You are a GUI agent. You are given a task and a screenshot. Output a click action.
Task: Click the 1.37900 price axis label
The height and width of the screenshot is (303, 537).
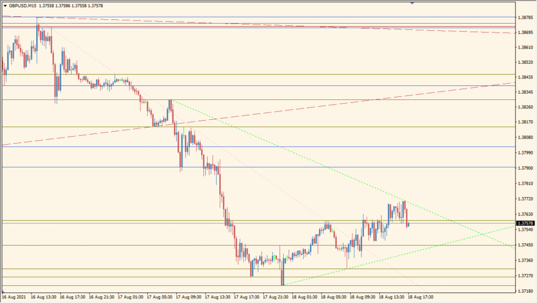[525, 168]
